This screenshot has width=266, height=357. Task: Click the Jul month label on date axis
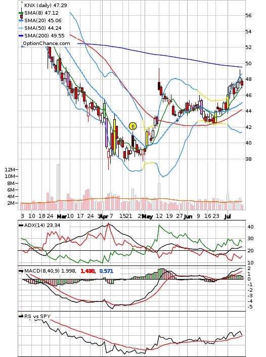coord(227,216)
